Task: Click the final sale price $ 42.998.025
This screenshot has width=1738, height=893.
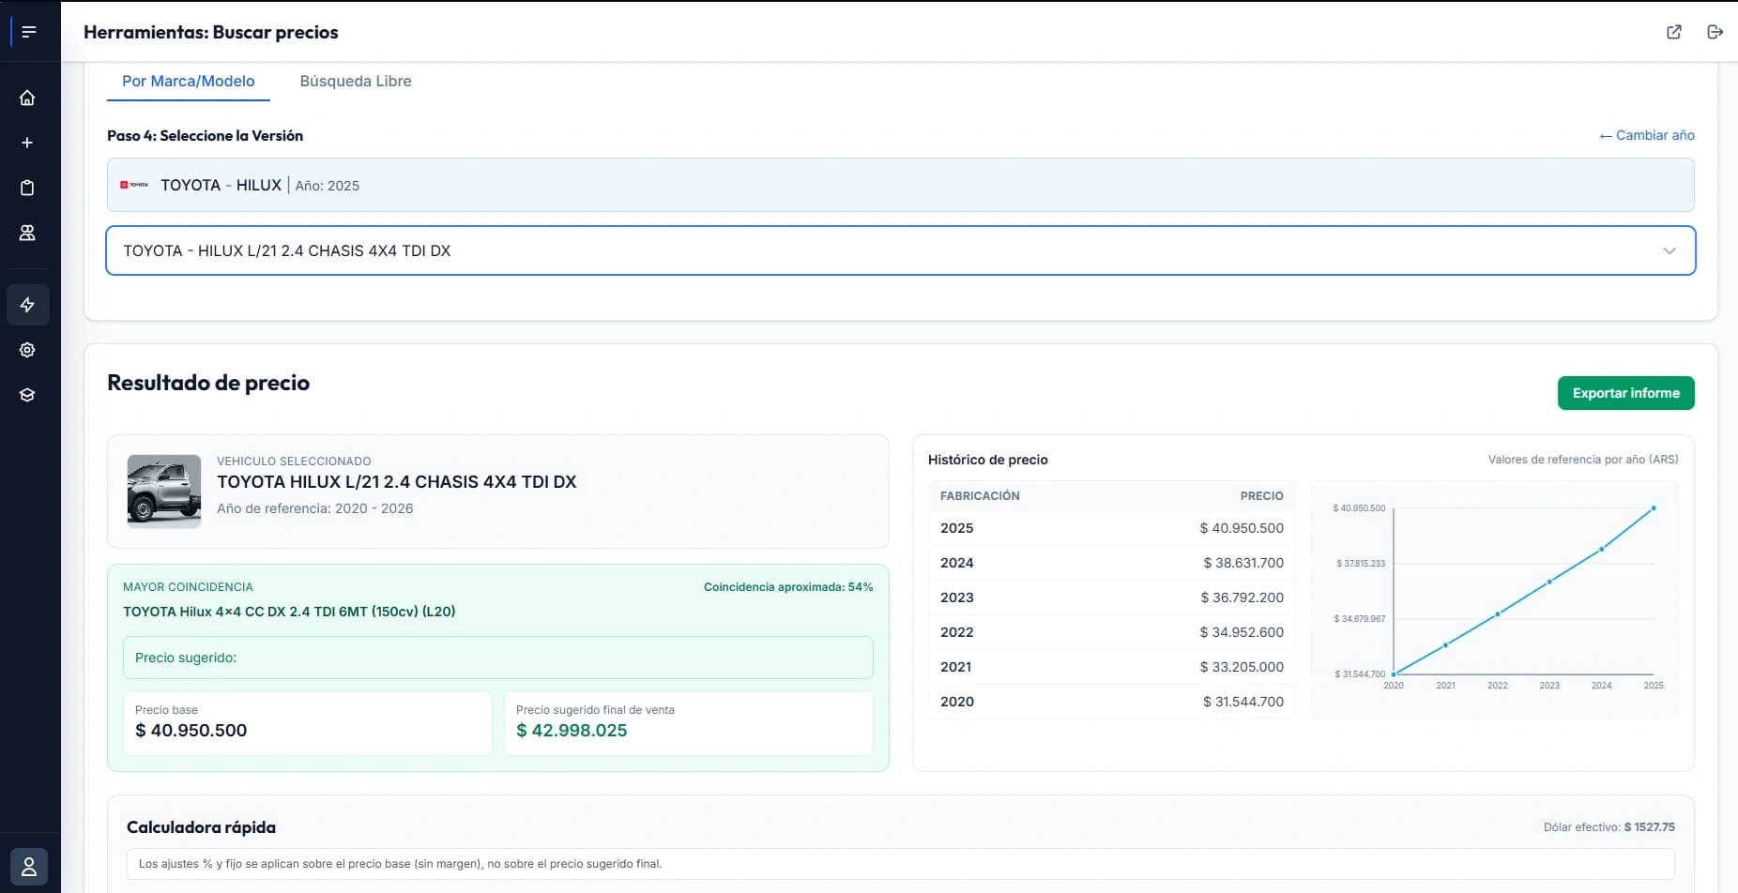Action: [x=572, y=731]
